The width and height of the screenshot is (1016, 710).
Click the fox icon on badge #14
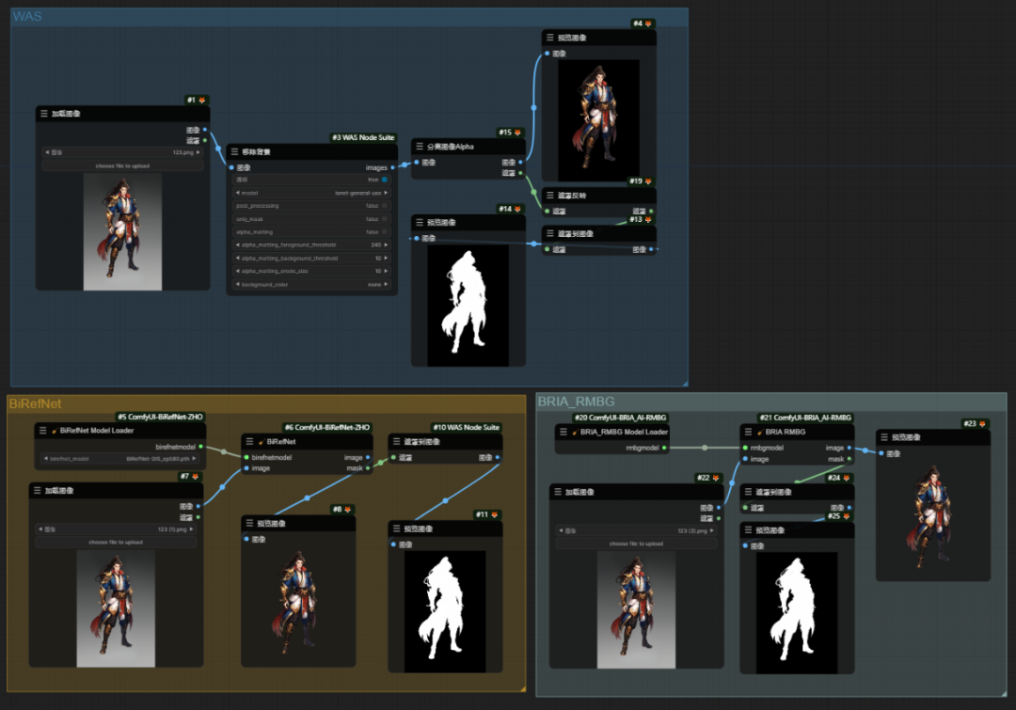point(517,209)
